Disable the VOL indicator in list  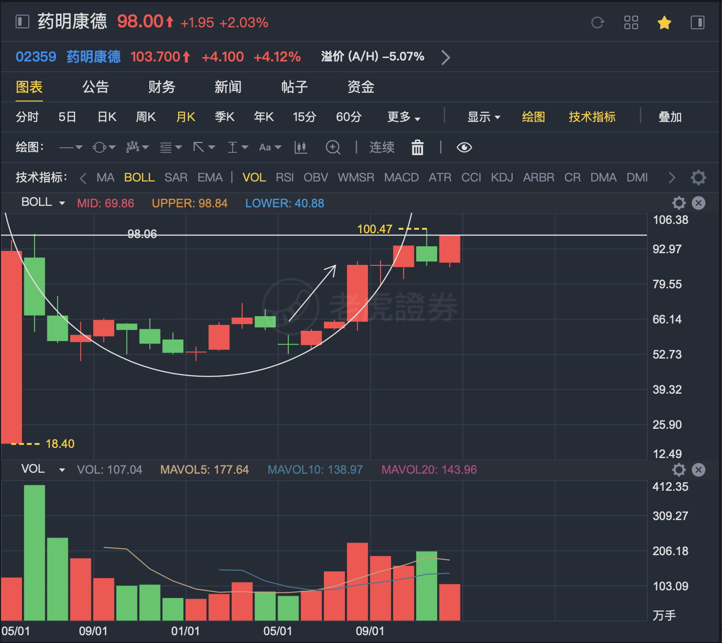coord(254,178)
